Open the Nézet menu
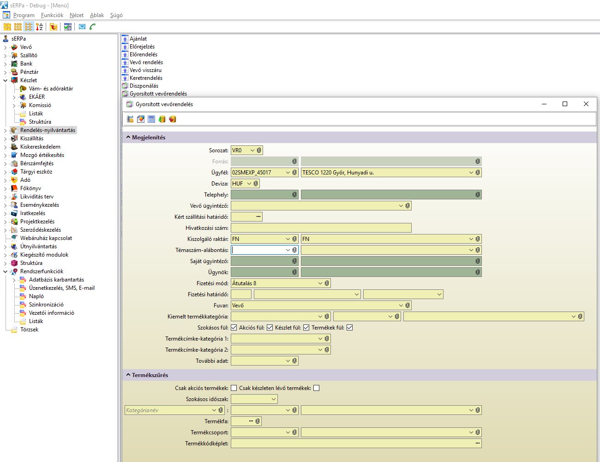 (x=77, y=15)
